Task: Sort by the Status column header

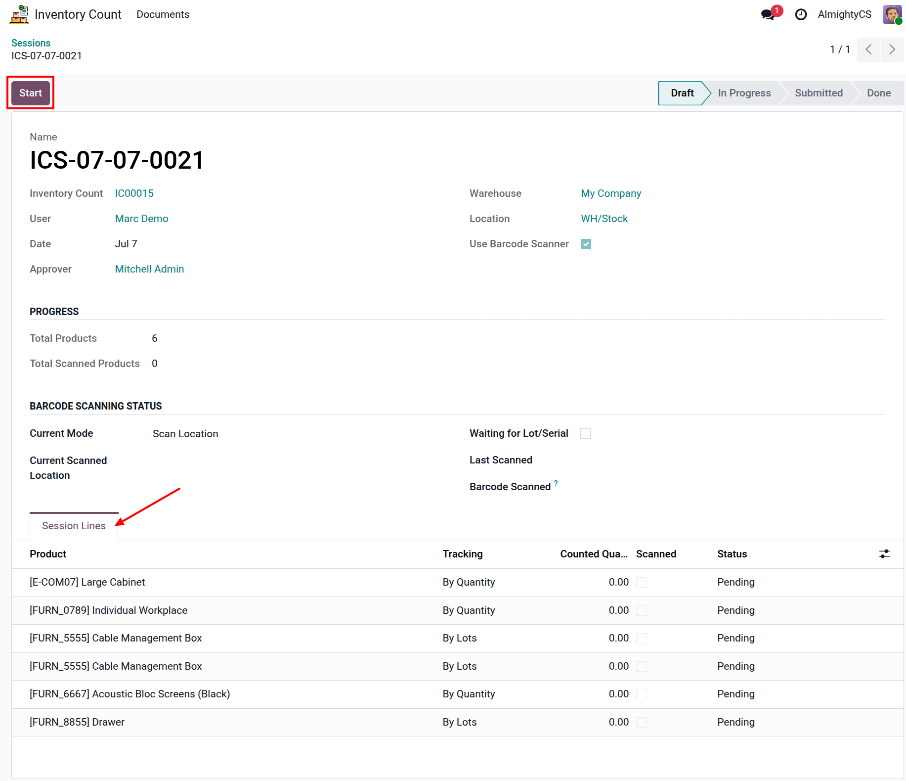Action: [732, 554]
